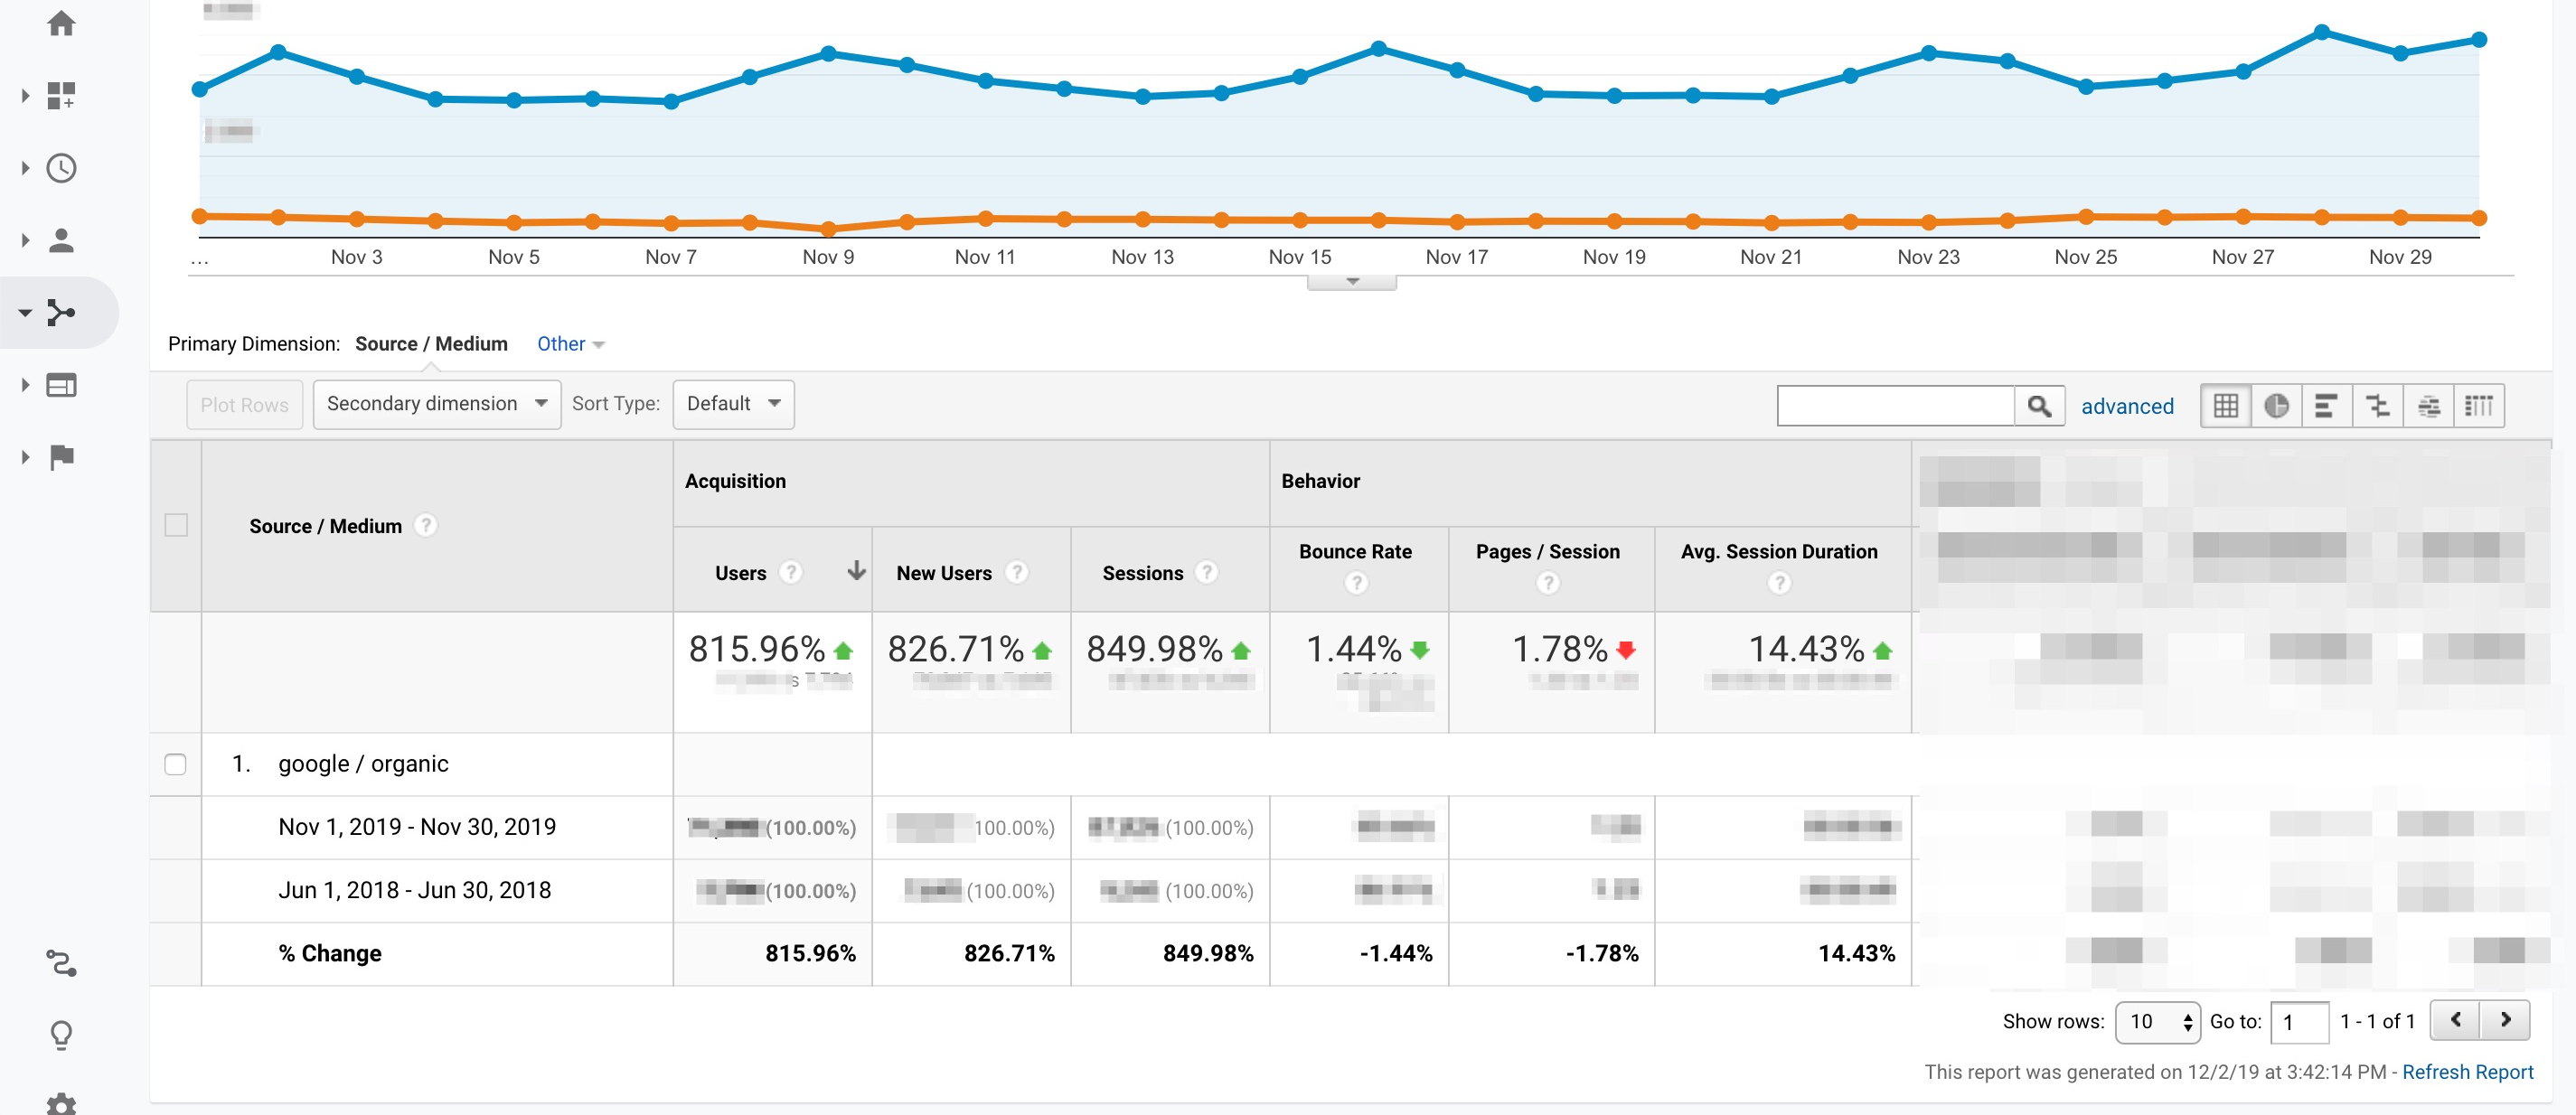Switch to Percentage pie chart view
The height and width of the screenshot is (1115, 2576).
click(x=2277, y=406)
